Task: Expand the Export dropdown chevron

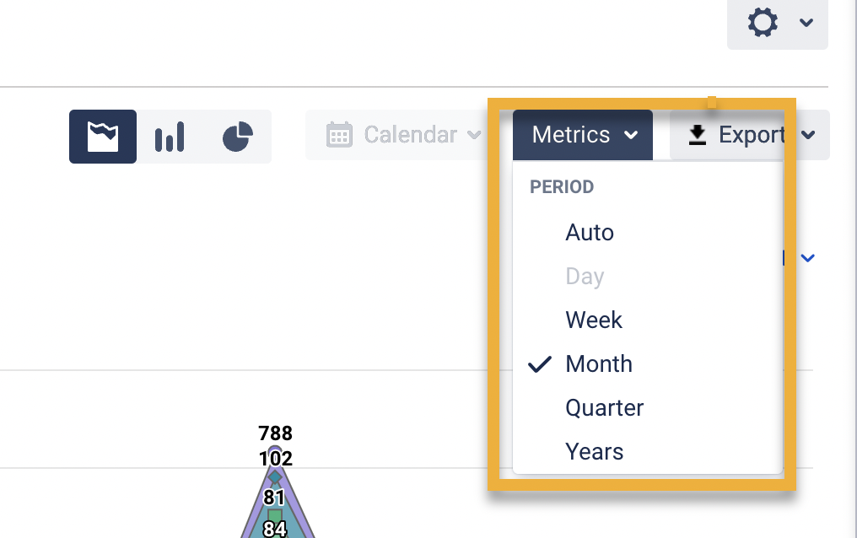Action: (808, 135)
